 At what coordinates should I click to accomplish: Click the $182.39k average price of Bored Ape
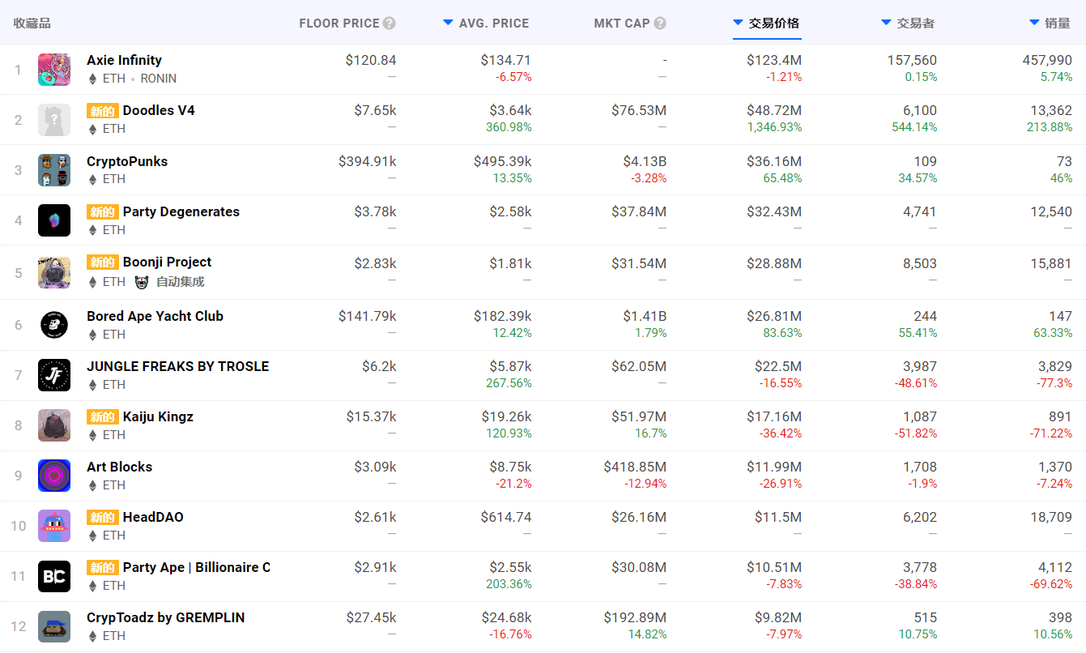(503, 316)
